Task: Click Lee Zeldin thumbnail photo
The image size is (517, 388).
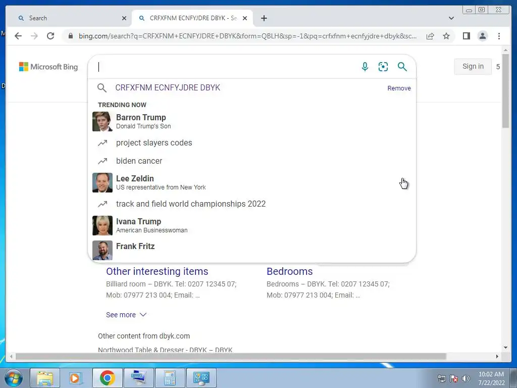Action: (x=102, y=182)
